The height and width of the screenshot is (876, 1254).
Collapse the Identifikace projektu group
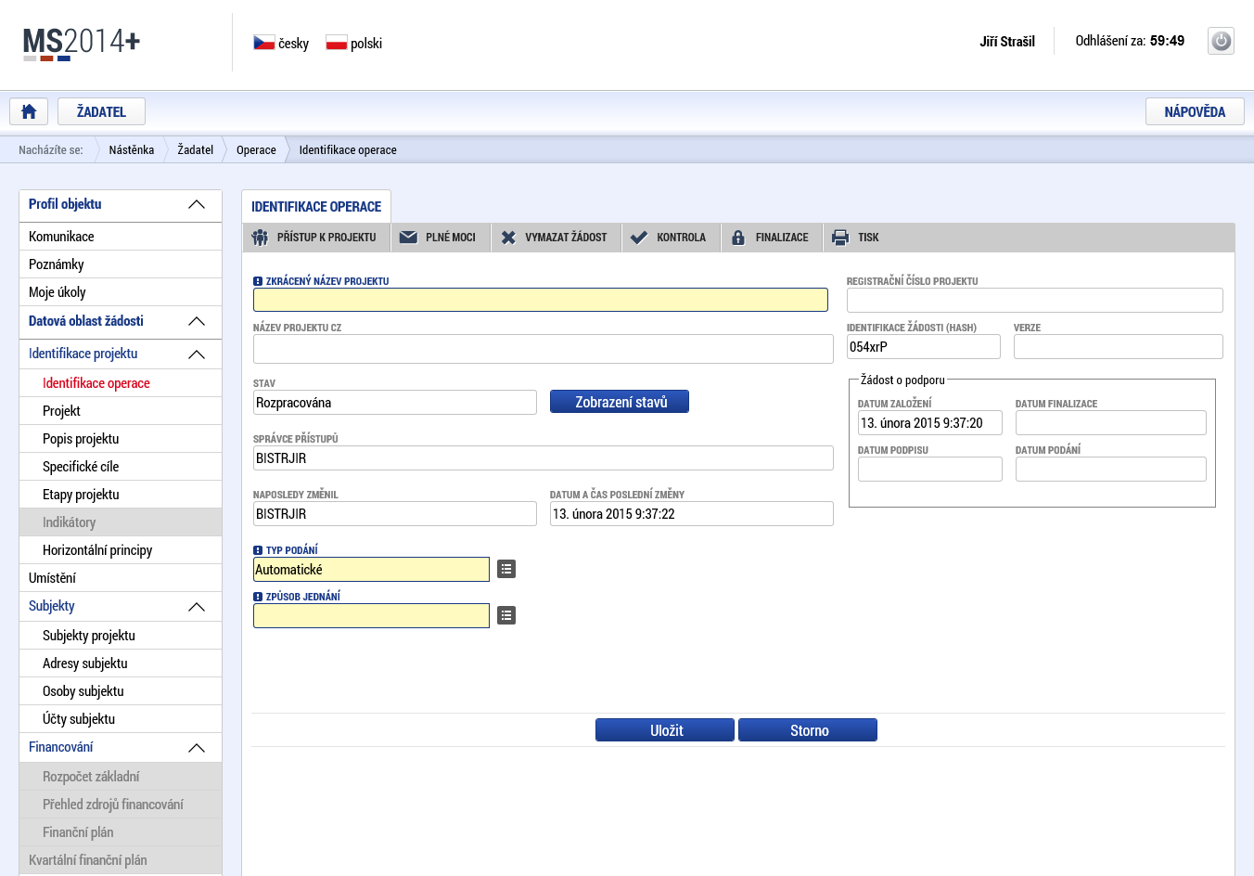pos(197,354)
